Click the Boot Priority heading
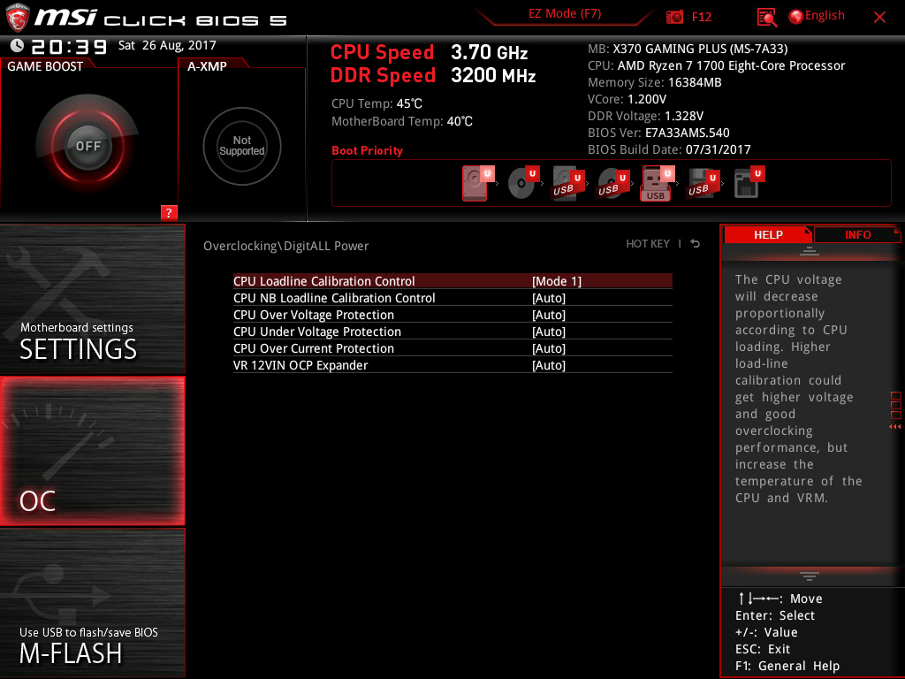905x679 pixels. (367, 150)
